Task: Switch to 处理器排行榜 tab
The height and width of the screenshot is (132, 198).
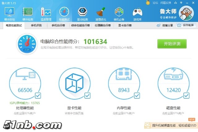Action: [103, 25]
